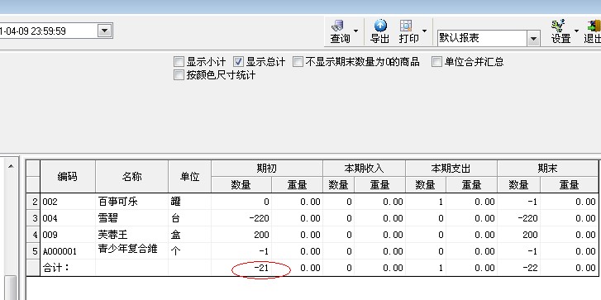
Task: Select code cell 004
Action: tap(68, 218)
